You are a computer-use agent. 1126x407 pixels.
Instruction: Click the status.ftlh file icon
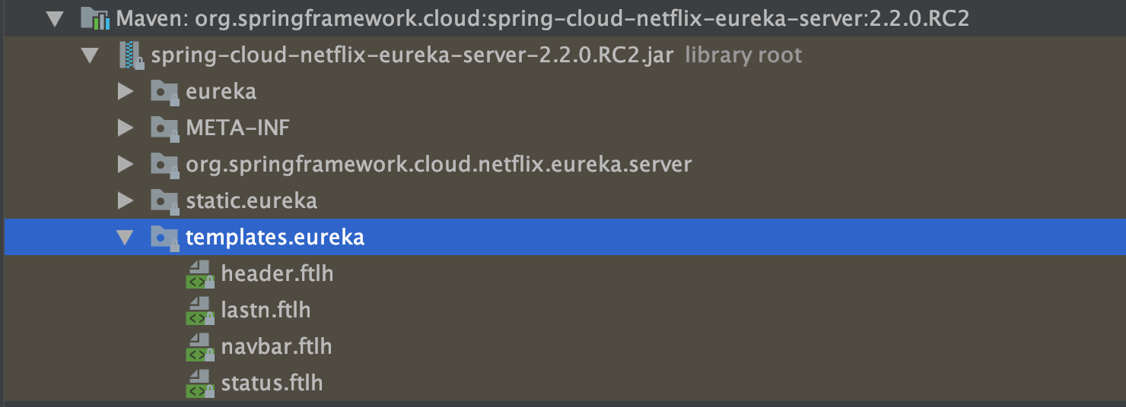(199, 383)
